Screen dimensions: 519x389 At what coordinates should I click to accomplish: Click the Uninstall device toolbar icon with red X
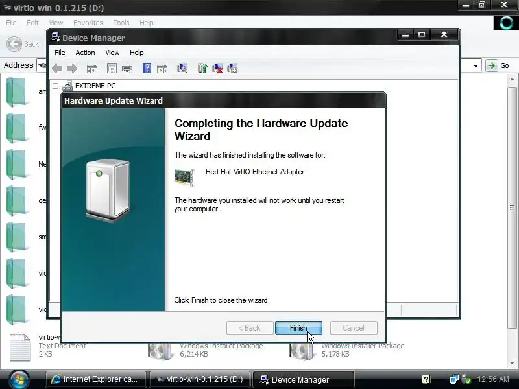coord(217,68)
